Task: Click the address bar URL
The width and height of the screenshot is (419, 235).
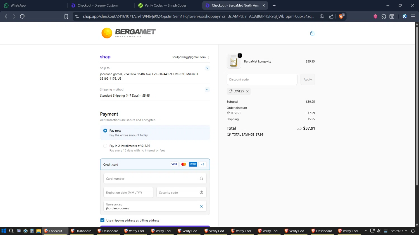Action: pyautogui.click(x=198, y=16)
